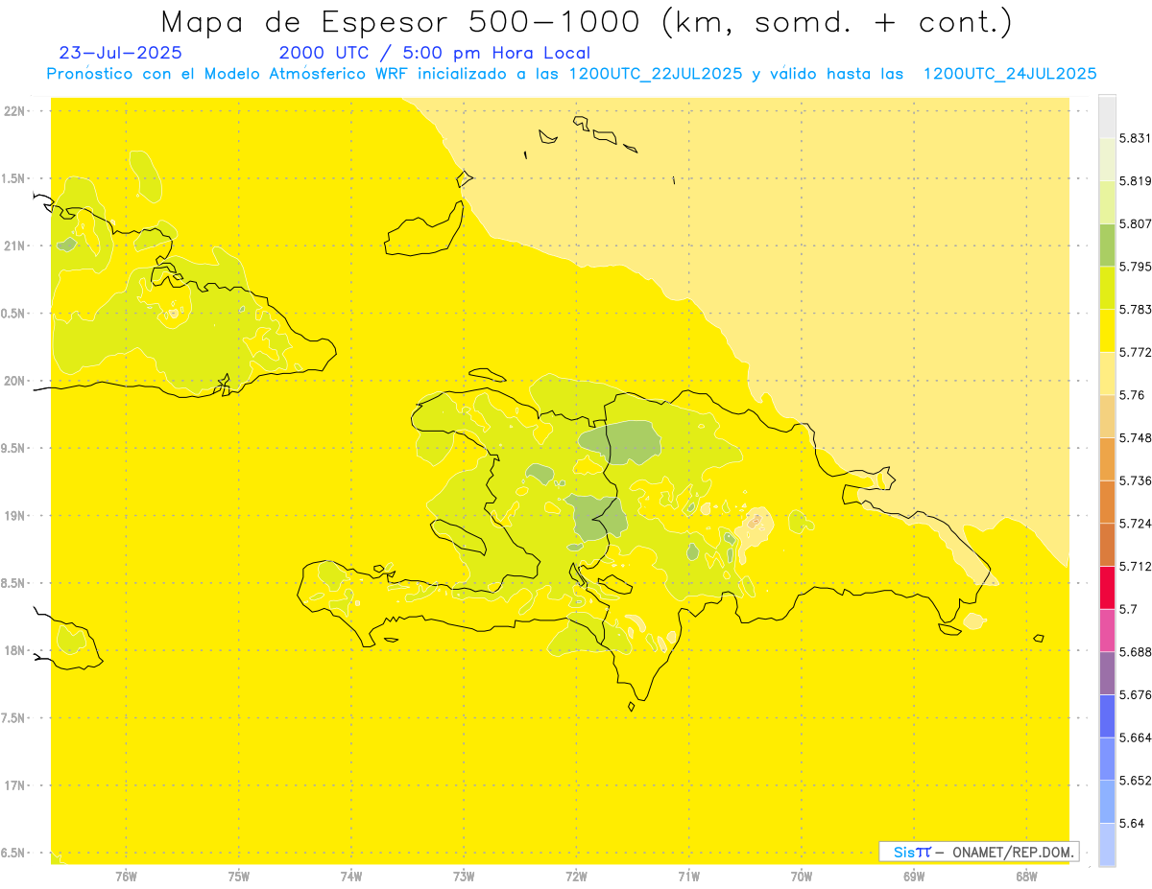The height and width of the screenshot is (889, 1152).
Task: Click the '70W' longitude label
Action: 802,877
